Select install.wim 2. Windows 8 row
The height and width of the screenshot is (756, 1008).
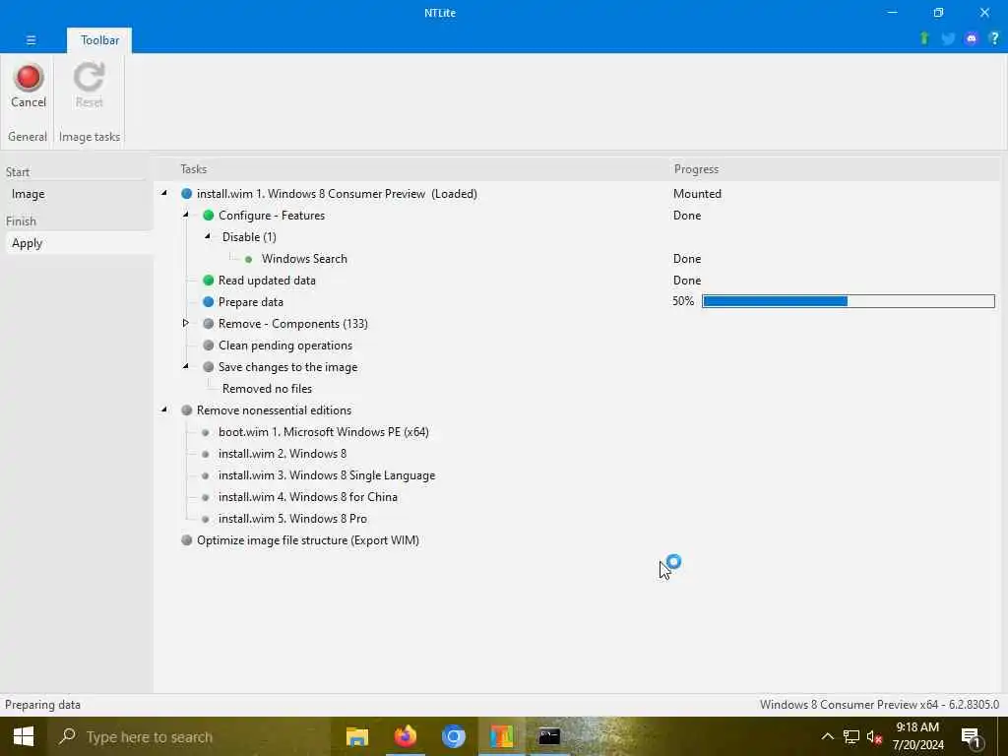[283, 454]
